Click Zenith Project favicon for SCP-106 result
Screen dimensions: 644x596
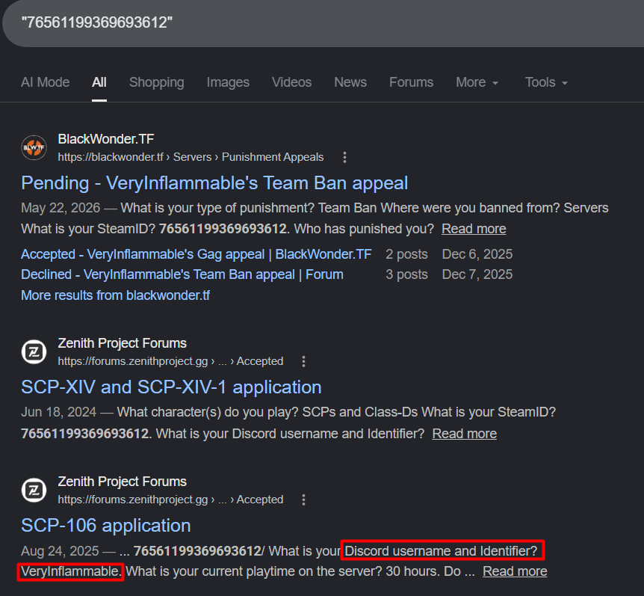pyautogui.click(x=34, y=490)
